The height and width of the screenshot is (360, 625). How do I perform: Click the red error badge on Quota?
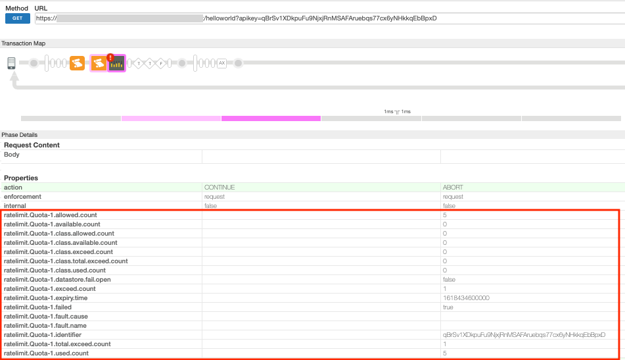(x=110, y=57)
